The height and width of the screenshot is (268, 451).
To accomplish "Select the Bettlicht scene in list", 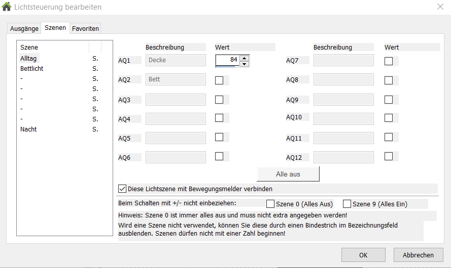I will pos(31,68).
